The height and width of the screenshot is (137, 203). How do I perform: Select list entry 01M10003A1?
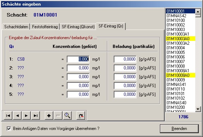[180, 34]
